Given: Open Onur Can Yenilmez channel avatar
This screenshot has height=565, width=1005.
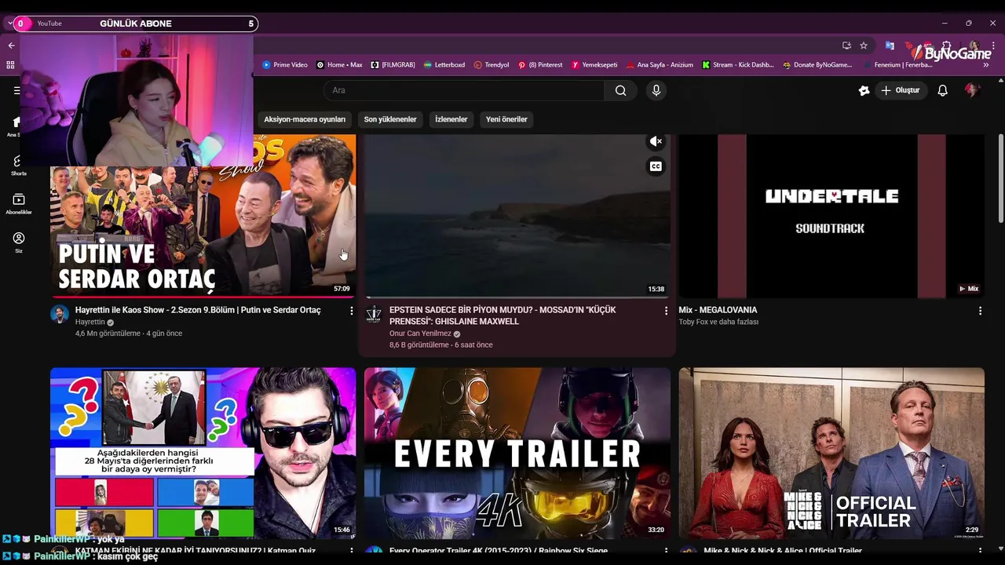Looking at the screenshot, I should [x=374, y=314].
